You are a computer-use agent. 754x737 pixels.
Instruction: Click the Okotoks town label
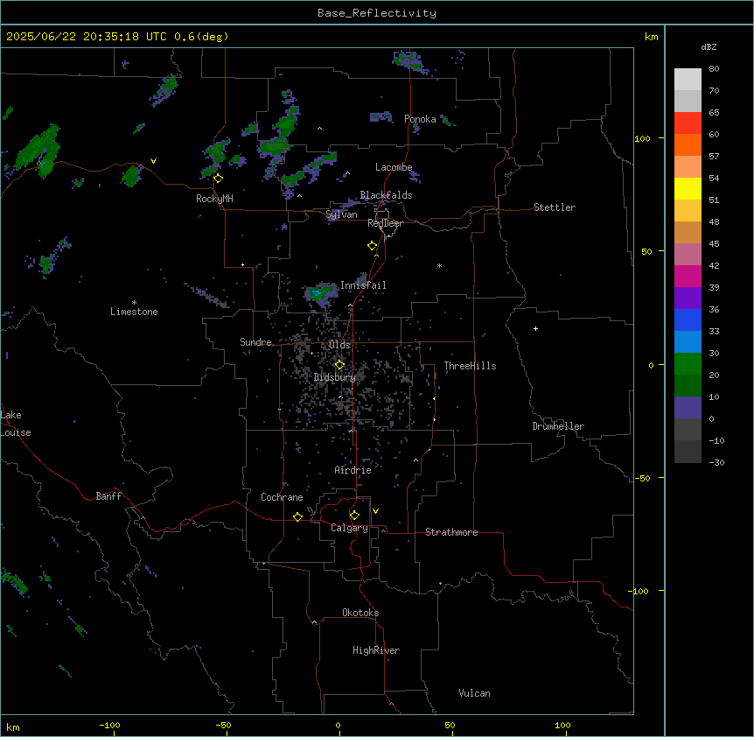360,613
